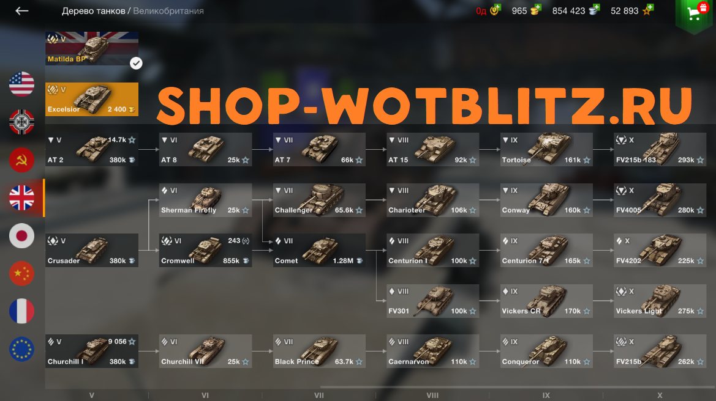The width and height of the screenshot is (716, 401).
Task: Select the USSR hammer and sickle nation
Action: 21,160
